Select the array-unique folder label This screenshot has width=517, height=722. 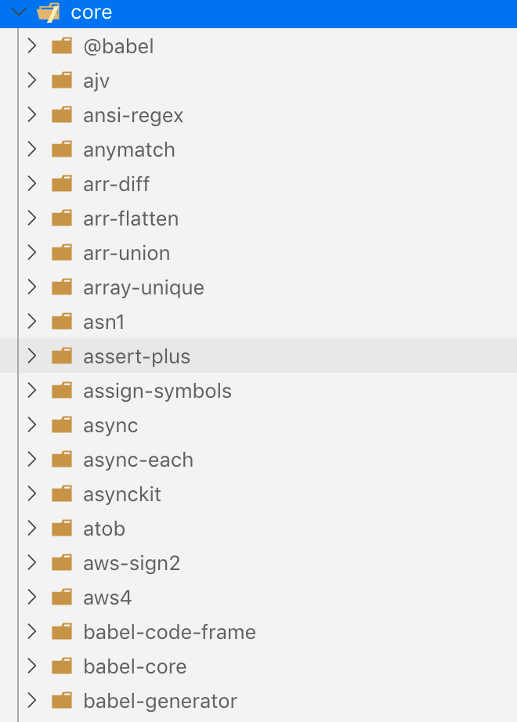click(x=144, y=287)
